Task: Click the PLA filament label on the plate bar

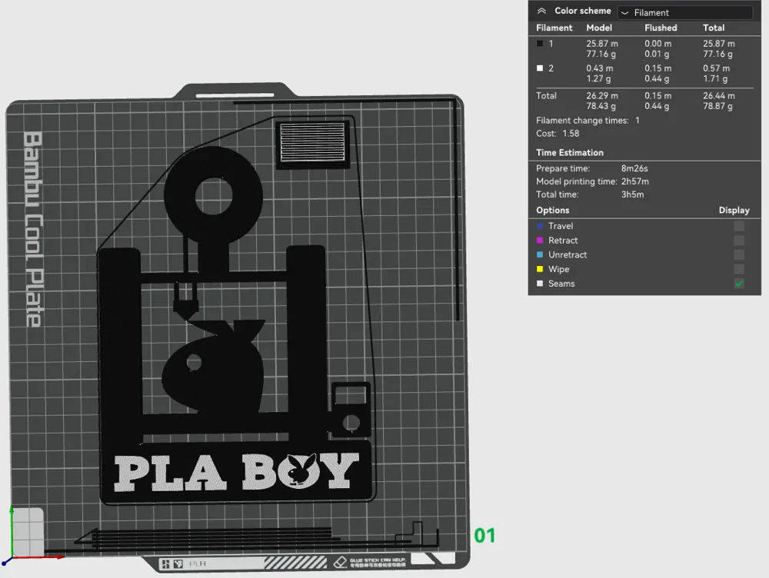Action: 195,562
